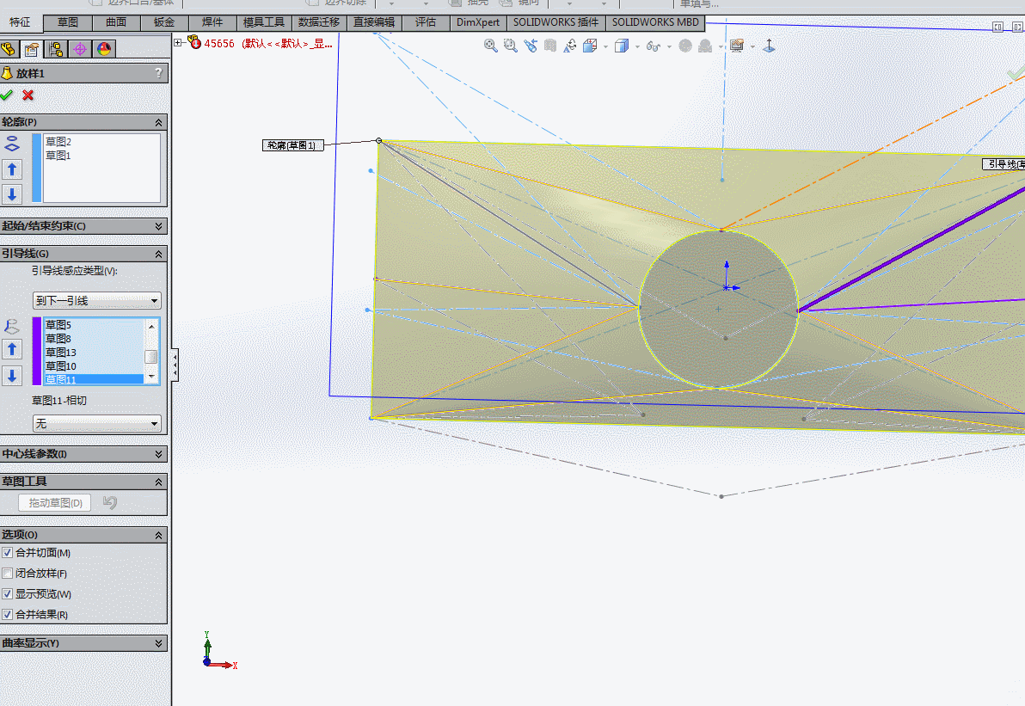Open View Orientation dropdown arrow

point(605,46)
